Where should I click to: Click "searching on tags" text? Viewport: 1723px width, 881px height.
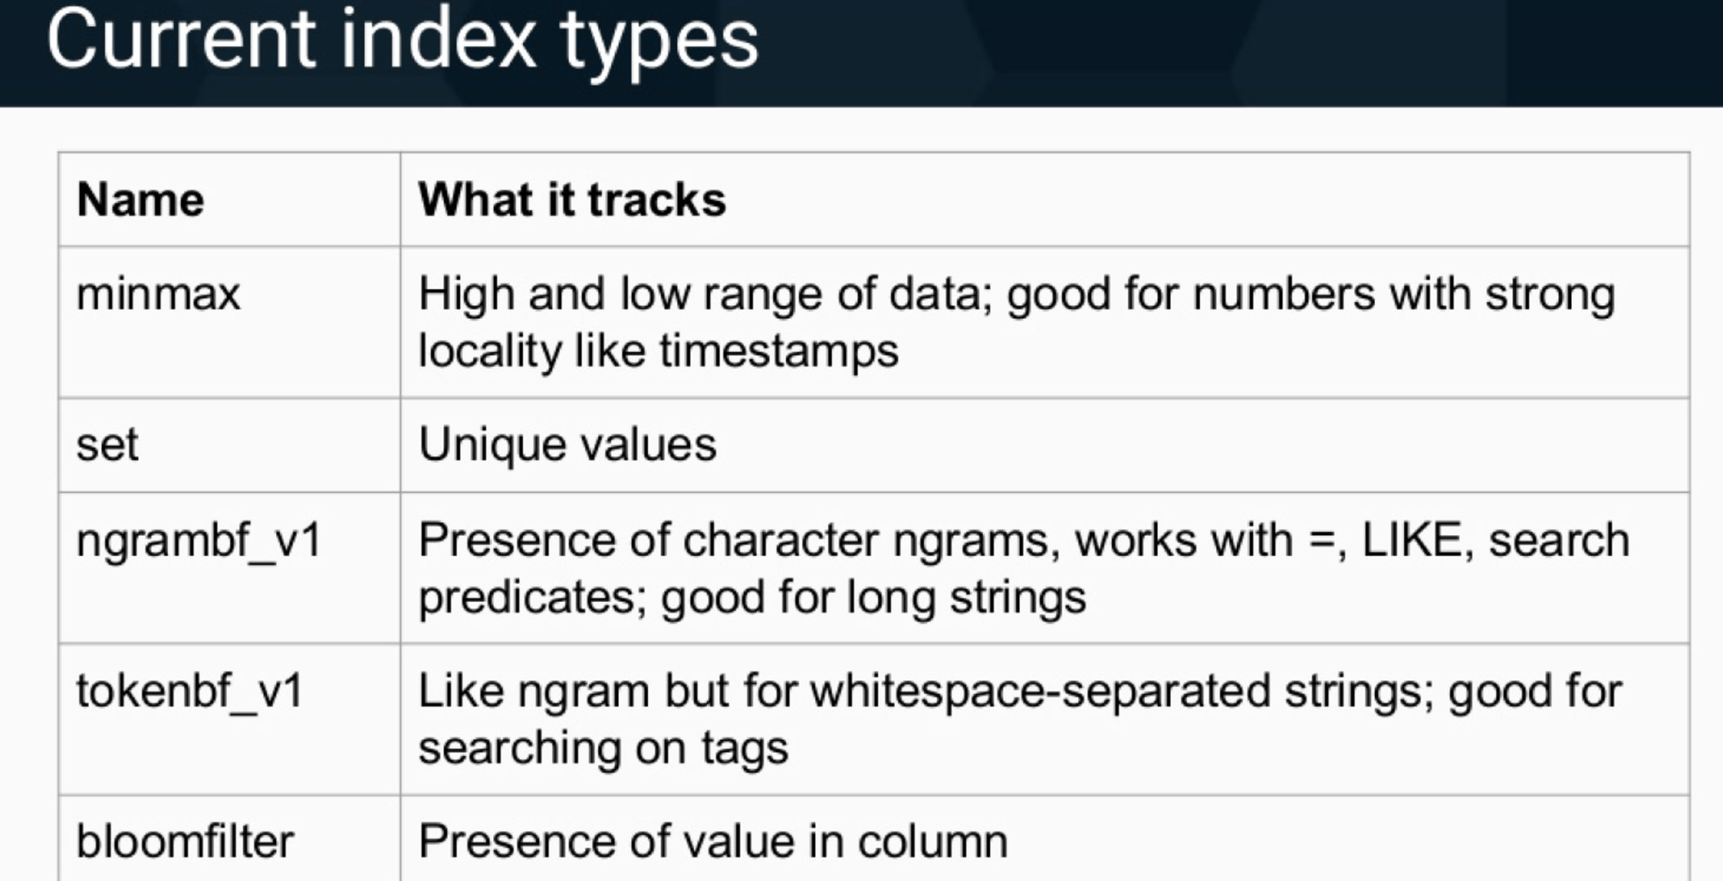pyautogui.click(x=603, y=748)
